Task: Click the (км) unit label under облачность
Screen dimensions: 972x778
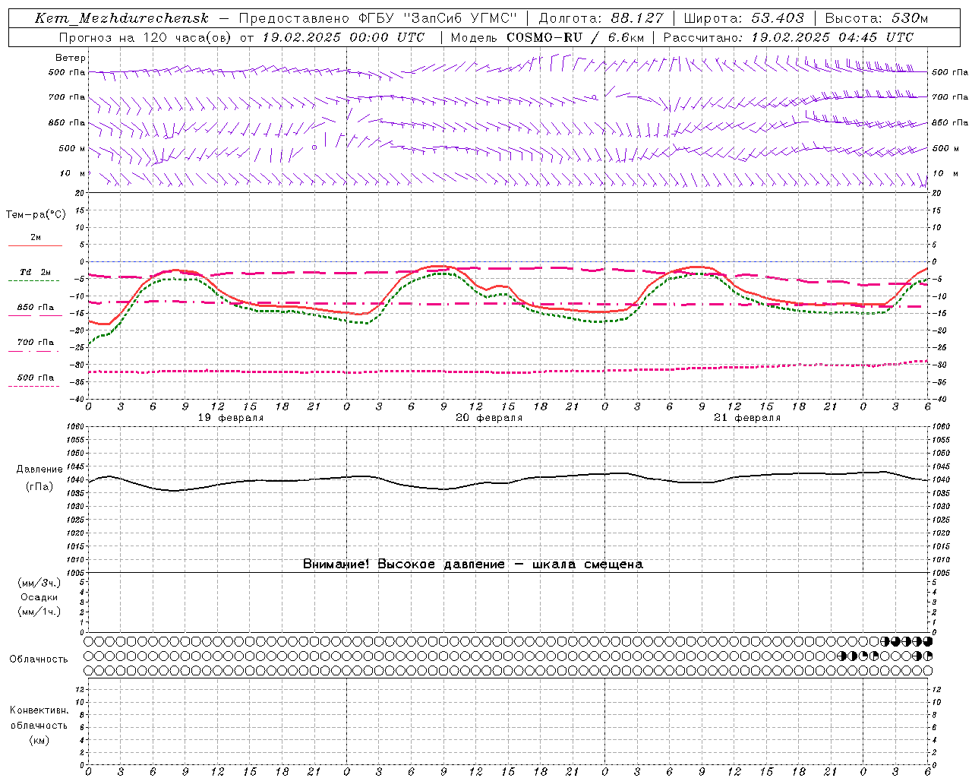Action: coord(39,741)
